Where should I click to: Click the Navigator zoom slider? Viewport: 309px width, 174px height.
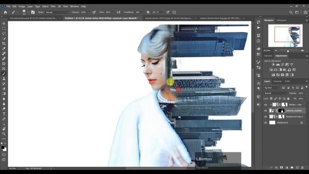point(288,51)
